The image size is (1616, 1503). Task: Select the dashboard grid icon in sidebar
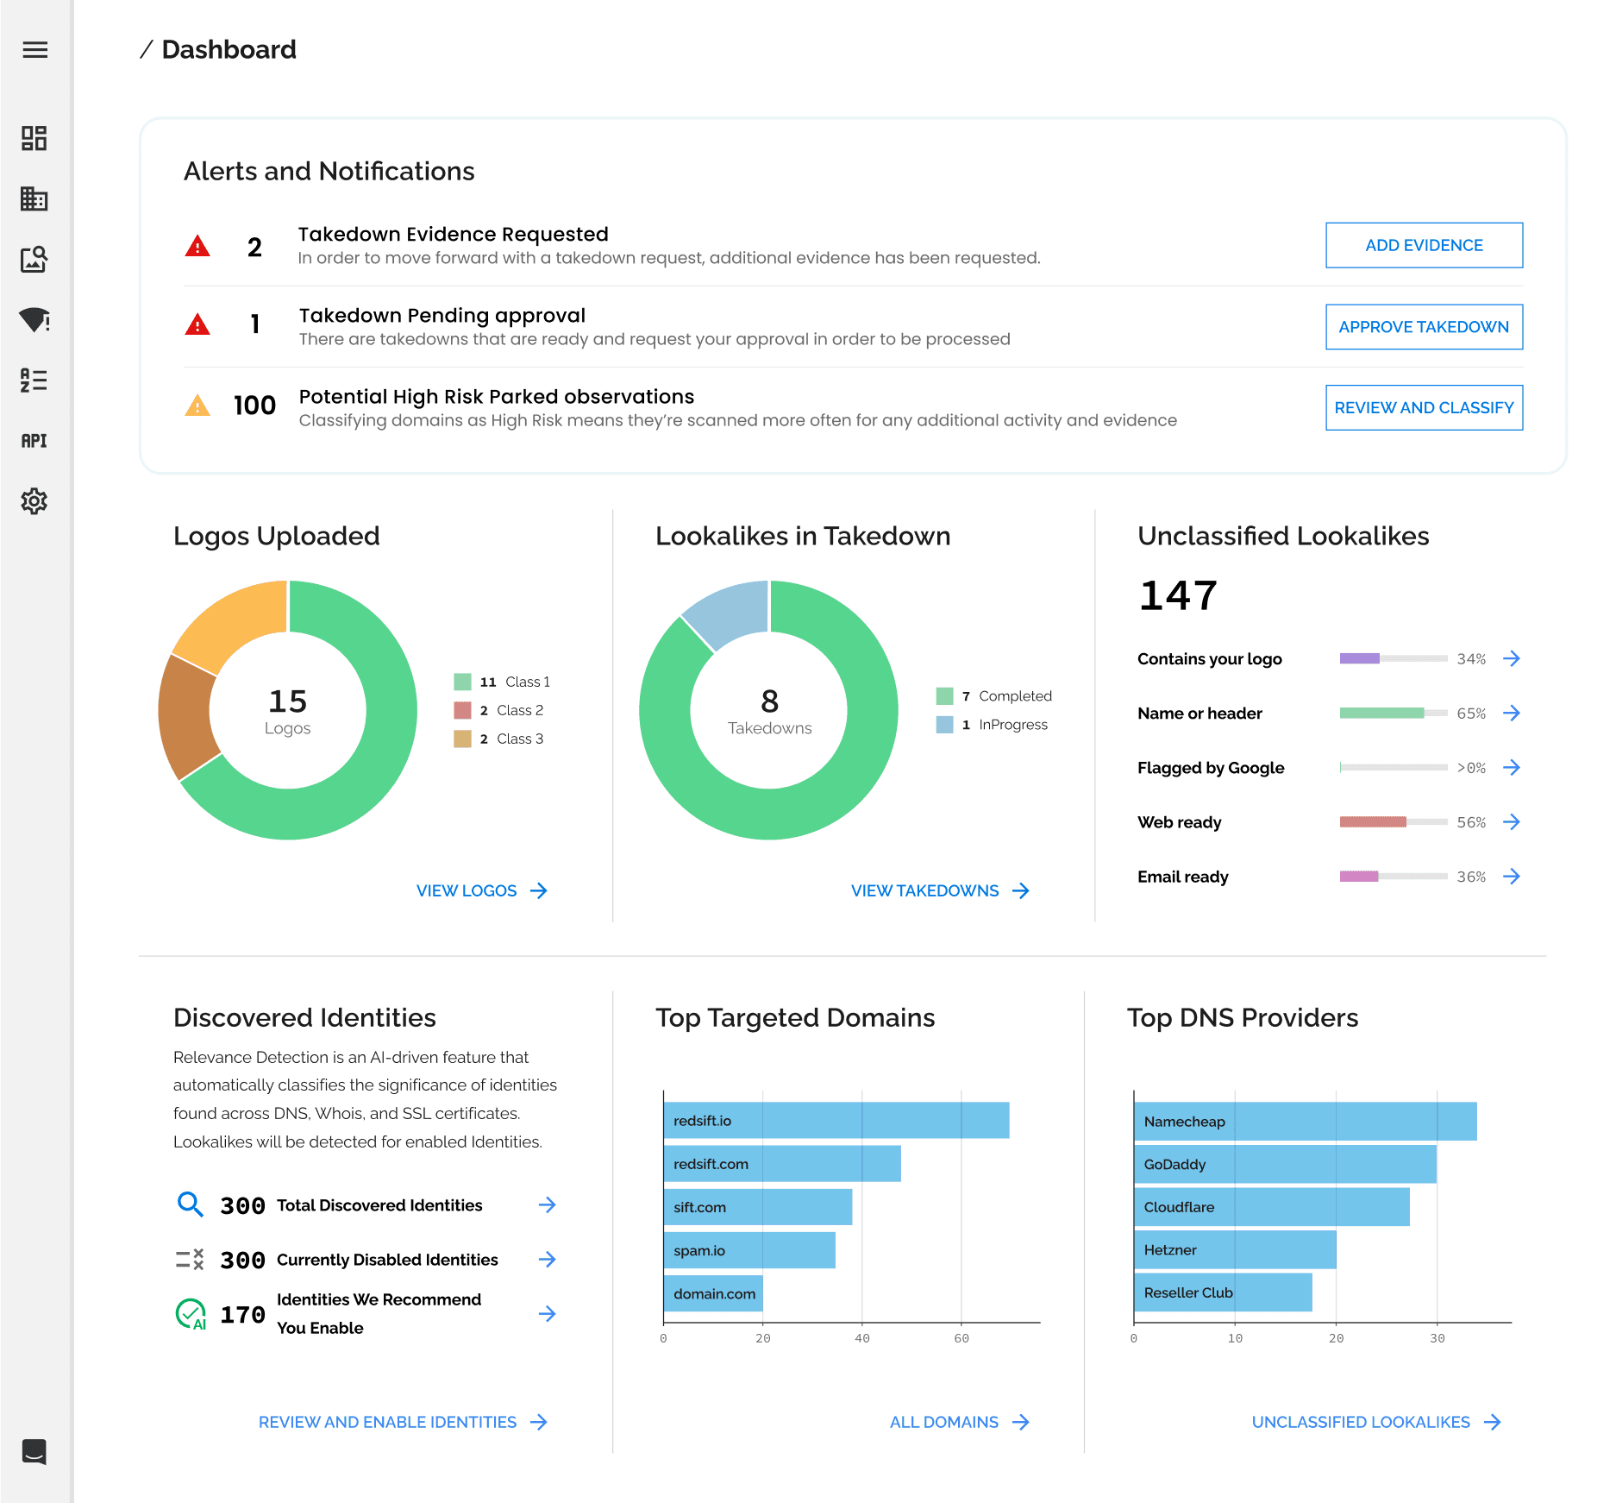click(34, 138)
